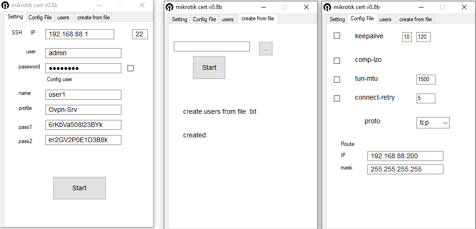This screenshot has width=476, height=229.
Task: Close the left mikrotik cert window
Action: [x=142, y=5]
